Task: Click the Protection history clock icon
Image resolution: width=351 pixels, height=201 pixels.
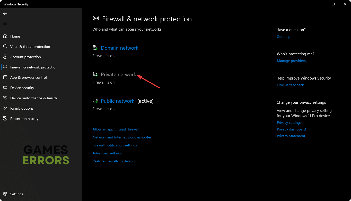Action: pos(5,119)
